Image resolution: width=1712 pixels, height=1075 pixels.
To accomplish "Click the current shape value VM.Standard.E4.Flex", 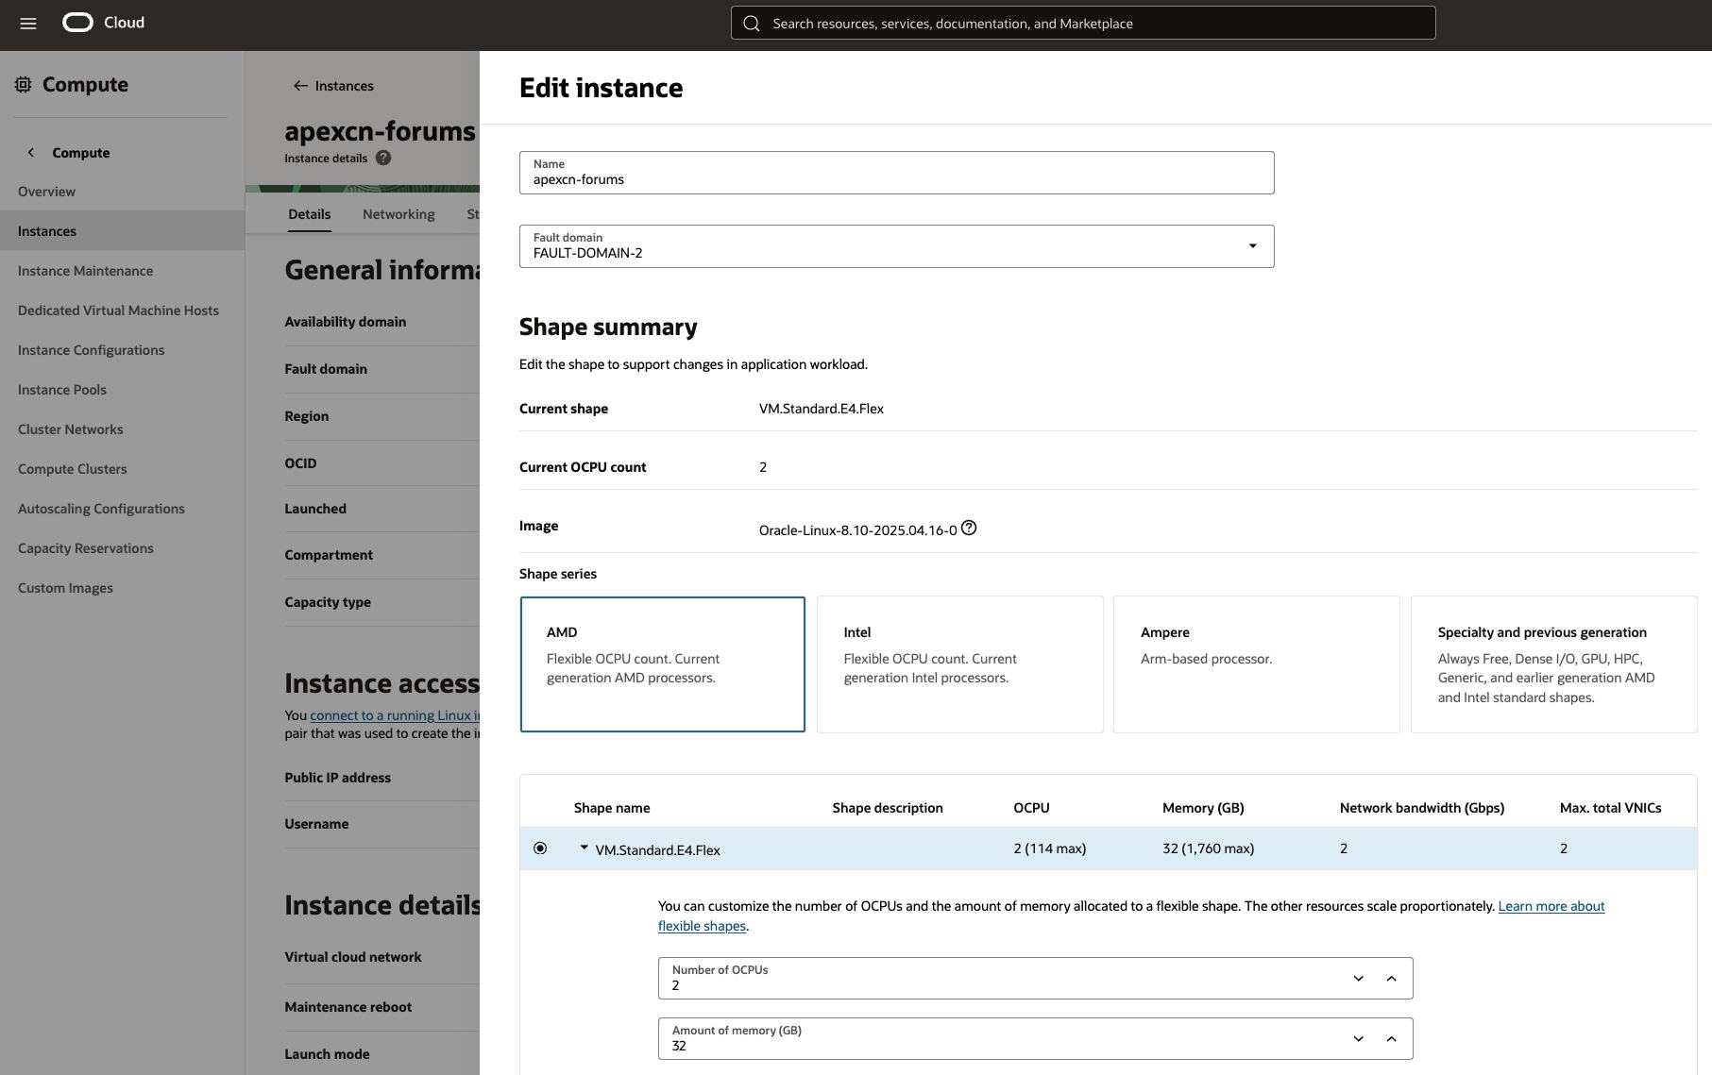I will [821, 409].
